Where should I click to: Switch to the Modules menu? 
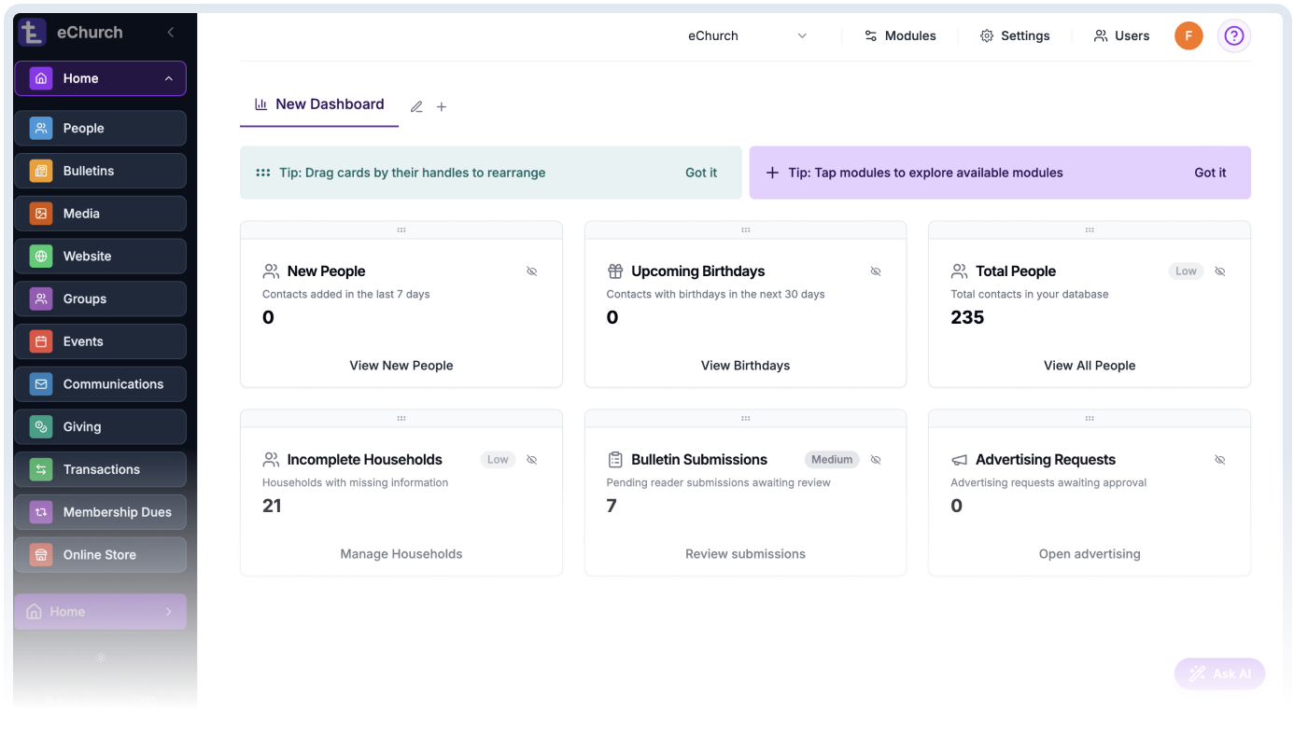point(900,35)
